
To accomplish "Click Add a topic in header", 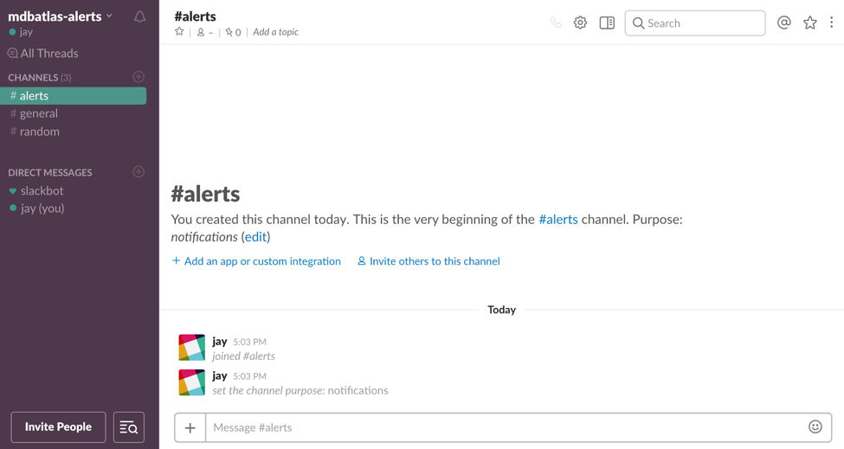I will pos(275,32).
